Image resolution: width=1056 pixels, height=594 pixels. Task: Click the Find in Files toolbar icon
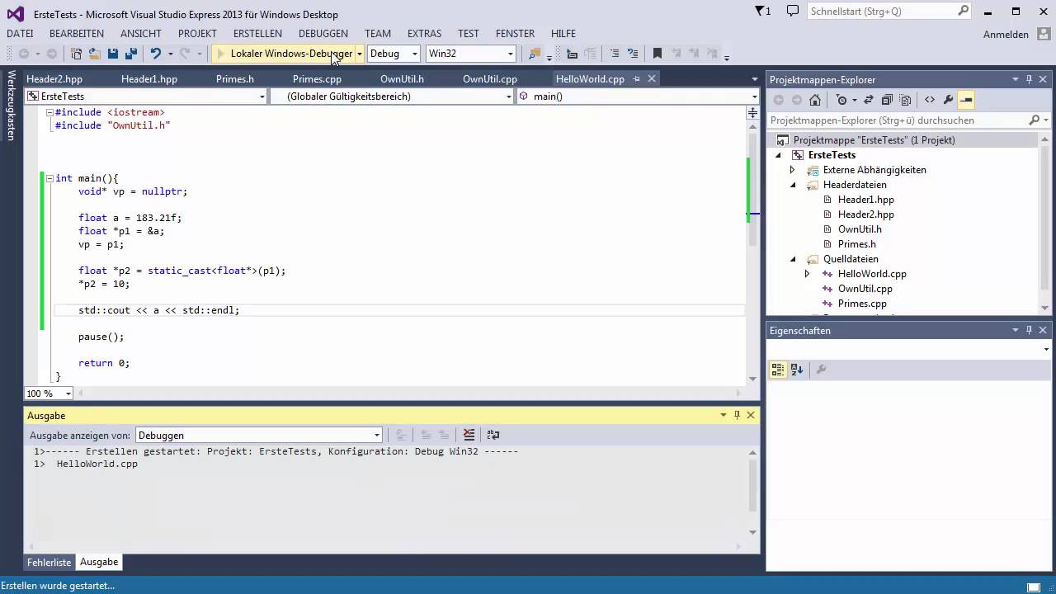535,54
